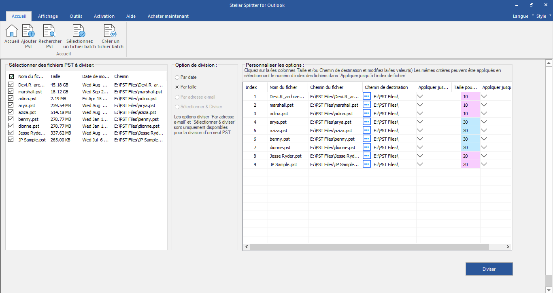Open size apply-until dropdown for row 1
This screenshot has height=293, width=553.
point(484,97)
